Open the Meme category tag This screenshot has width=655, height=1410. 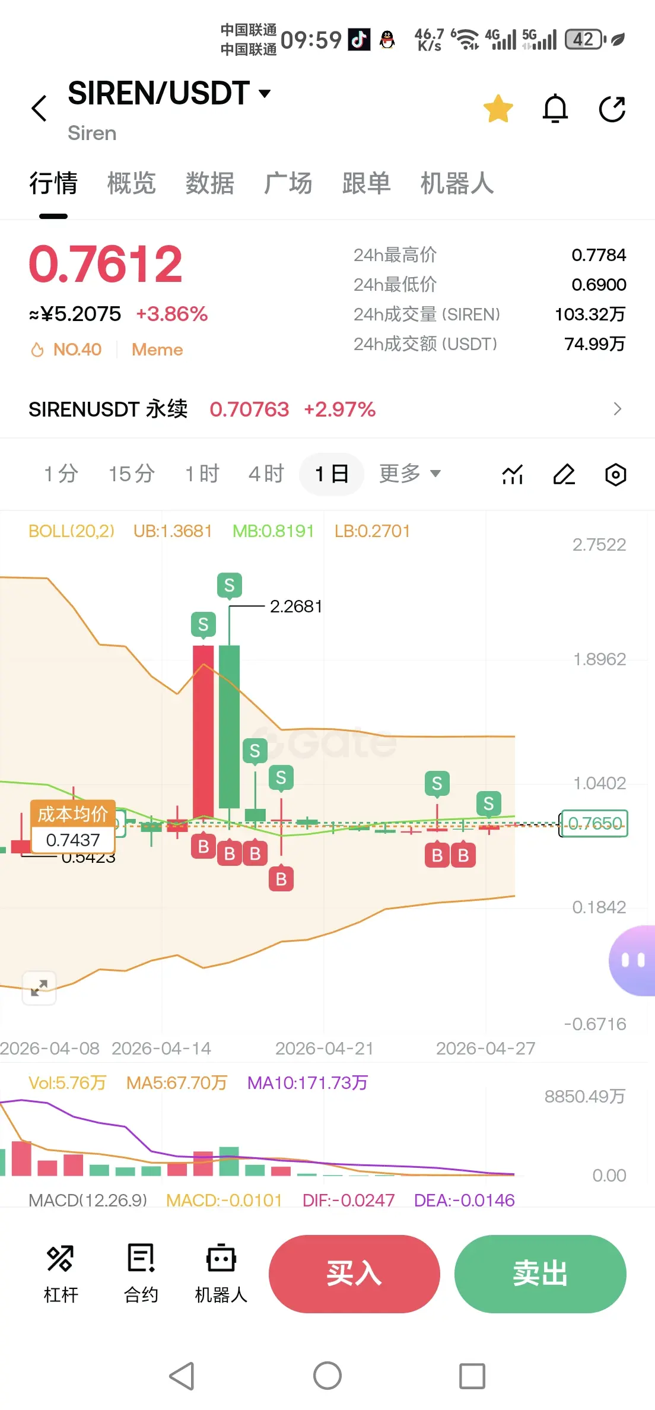(x=157, y=350)
